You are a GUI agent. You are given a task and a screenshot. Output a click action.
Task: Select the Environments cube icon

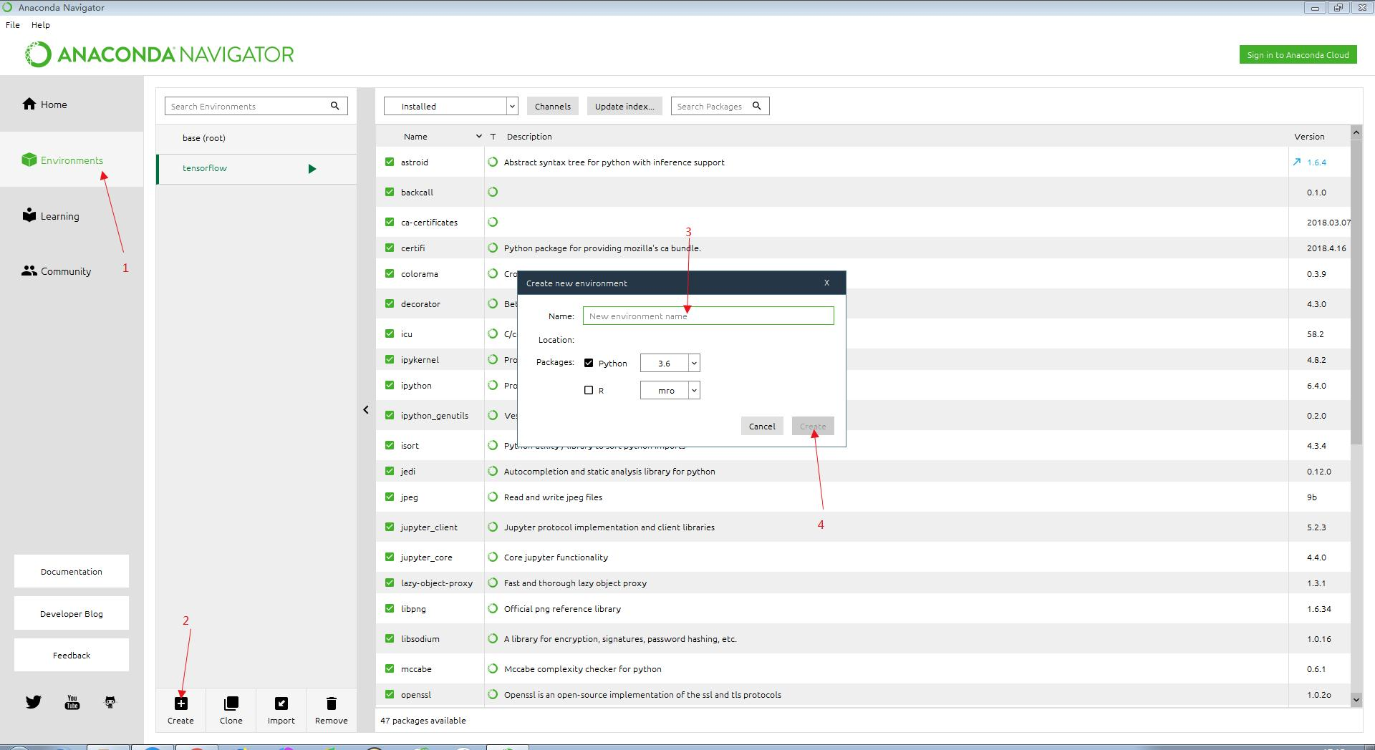click(29, 160)
